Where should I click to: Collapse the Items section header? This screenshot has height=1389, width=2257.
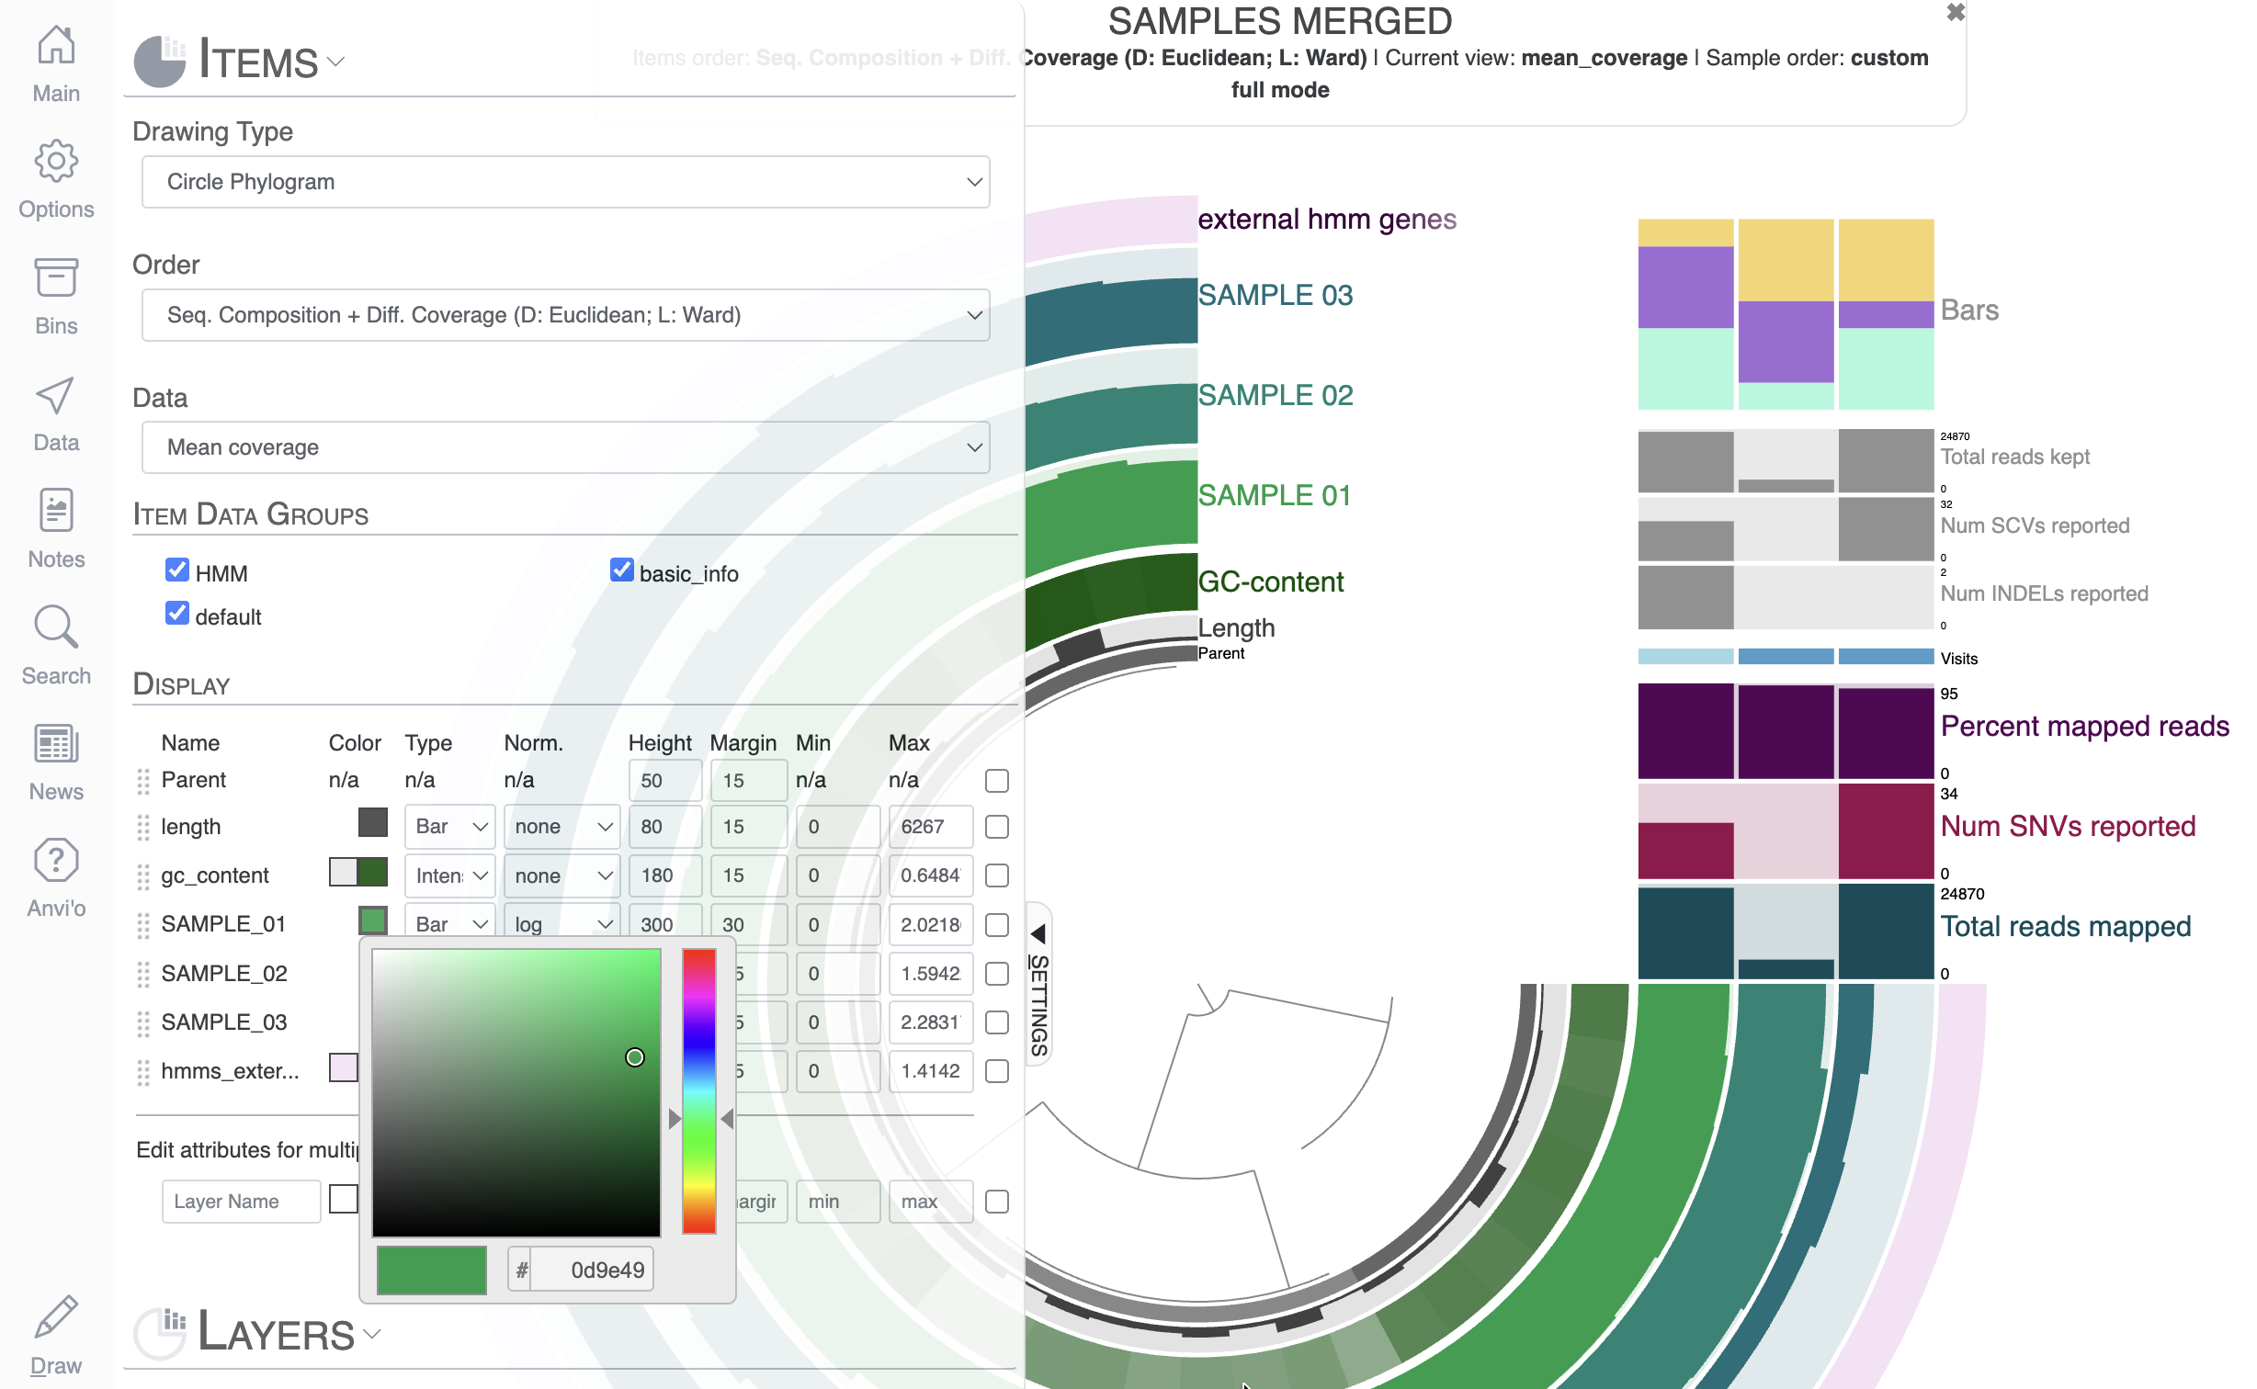[258, 62]
